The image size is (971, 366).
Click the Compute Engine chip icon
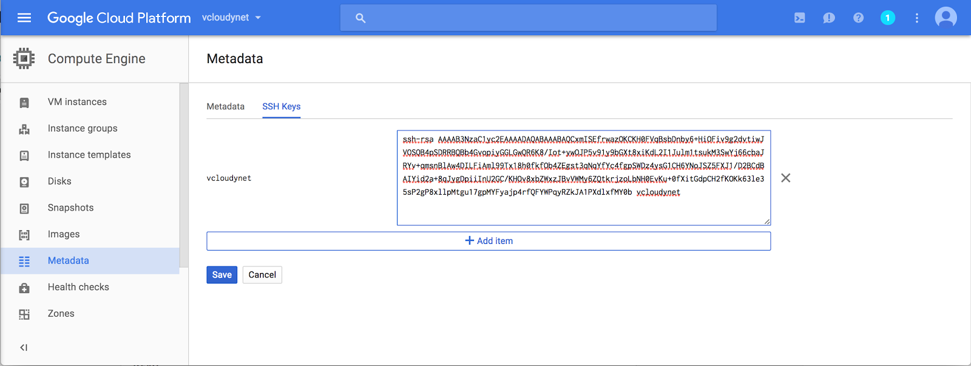(x=24, y=58)
